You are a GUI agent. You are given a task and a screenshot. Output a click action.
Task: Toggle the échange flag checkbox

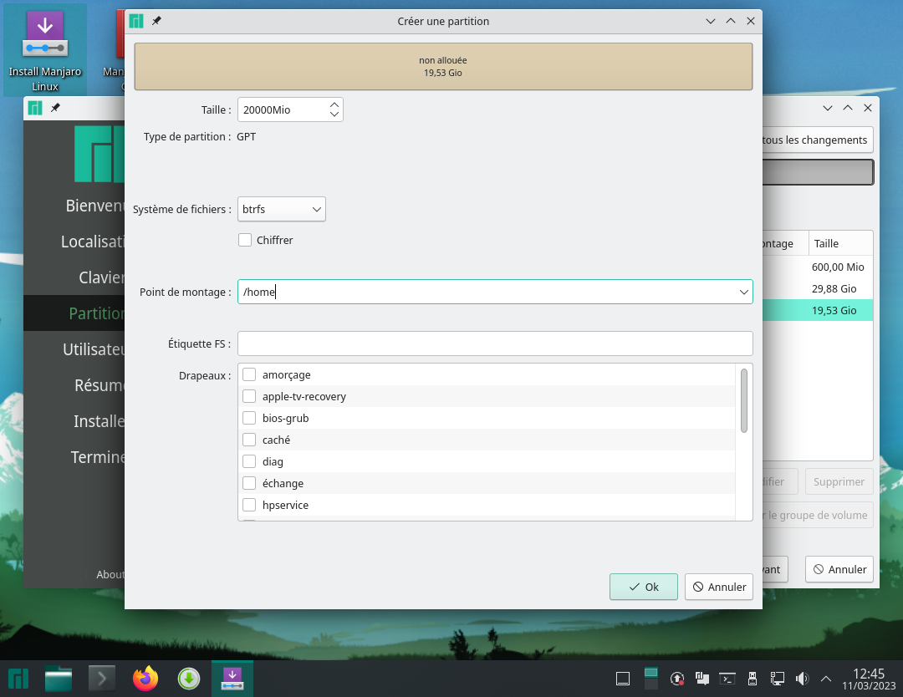click(x=249, y=484)
